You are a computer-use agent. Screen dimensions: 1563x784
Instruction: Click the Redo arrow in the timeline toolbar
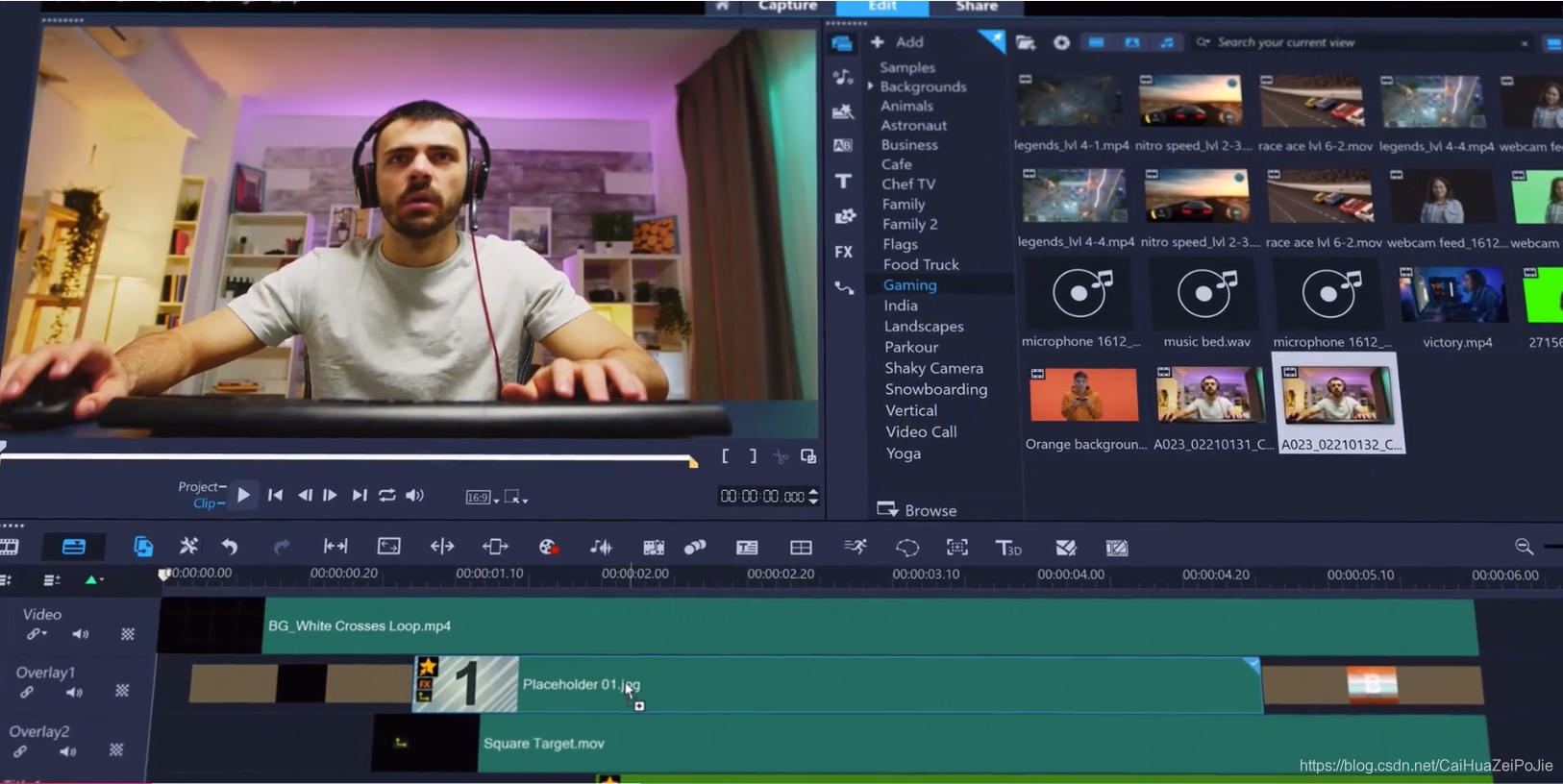[281, 547]
